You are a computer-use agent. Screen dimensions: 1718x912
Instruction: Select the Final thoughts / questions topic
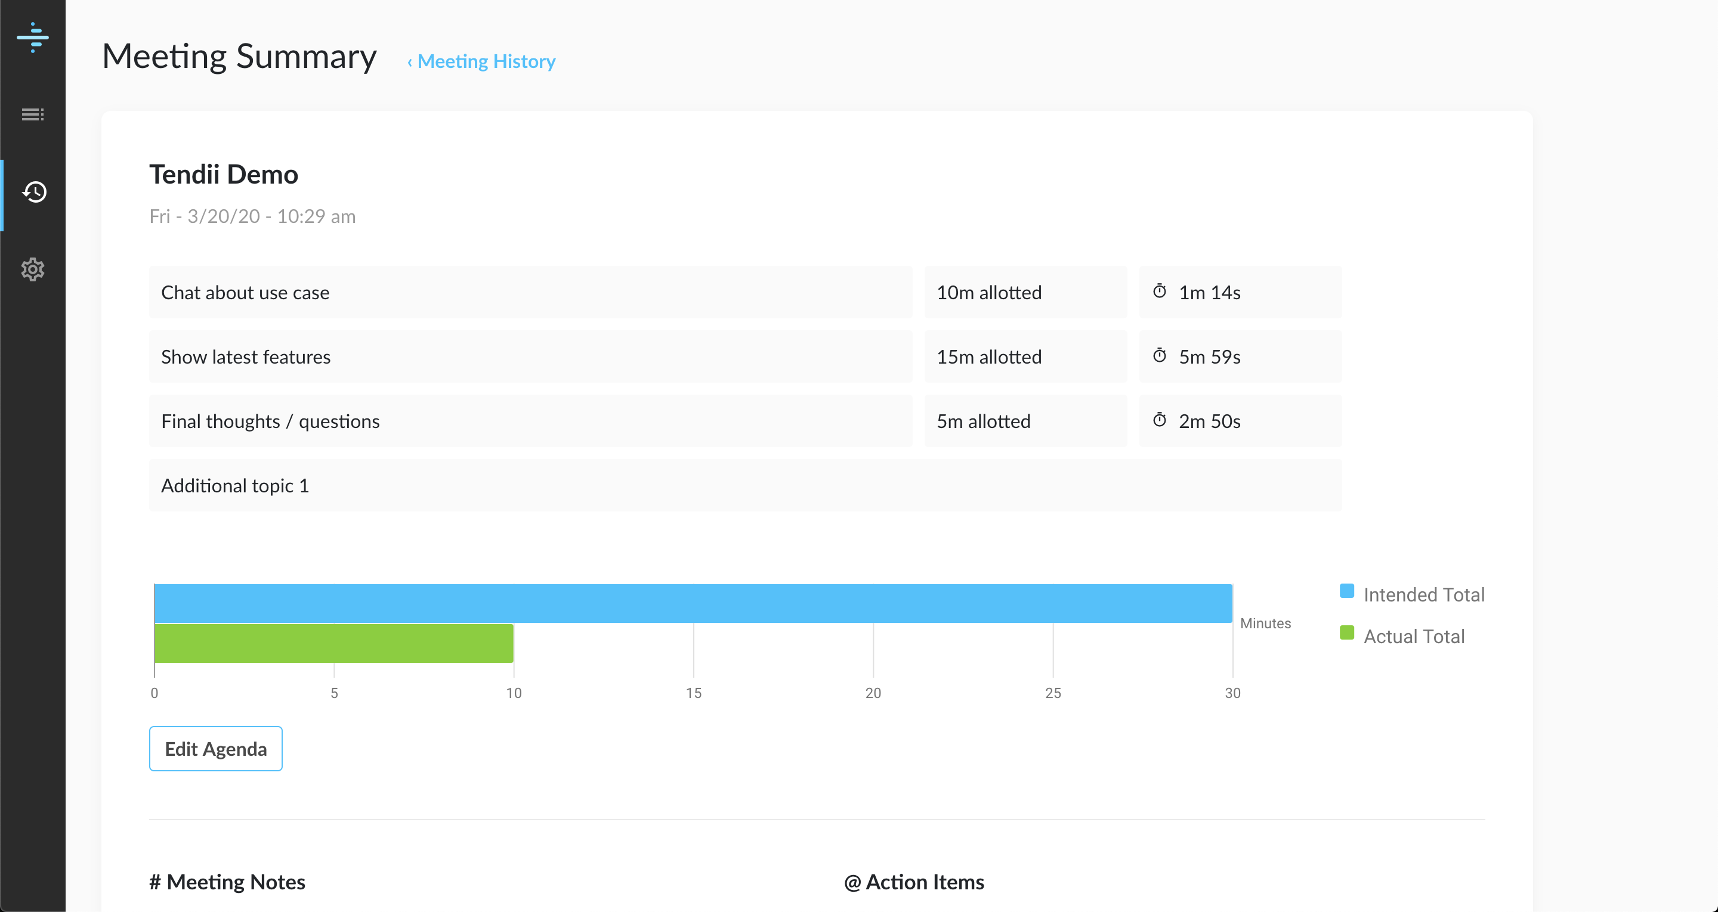(x=530, y=421)
